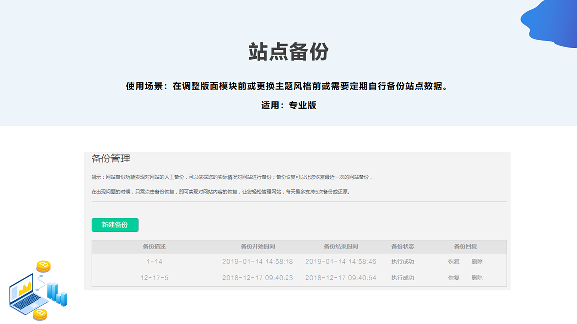Delete the 12-17-5 backup entry
Screen dimensions: 577x324
pyautogui.click(x=477, y=278)
